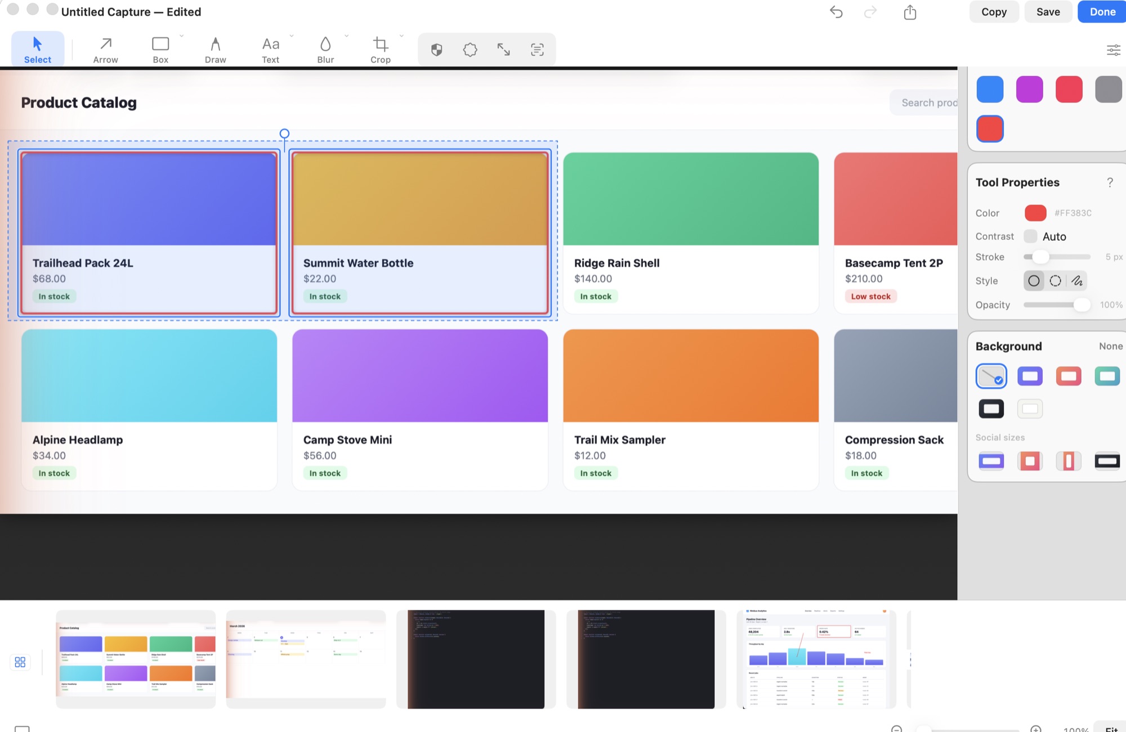The width and height of the screenshot is (1126, 732).
Task: Click the polygon shape icon in toolbar
Action: pos(470,50)
